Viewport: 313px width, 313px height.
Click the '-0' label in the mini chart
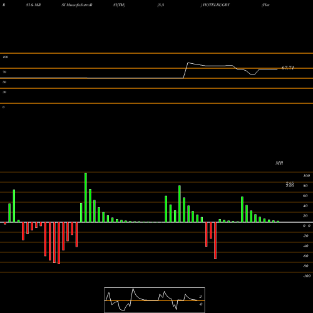200,304
